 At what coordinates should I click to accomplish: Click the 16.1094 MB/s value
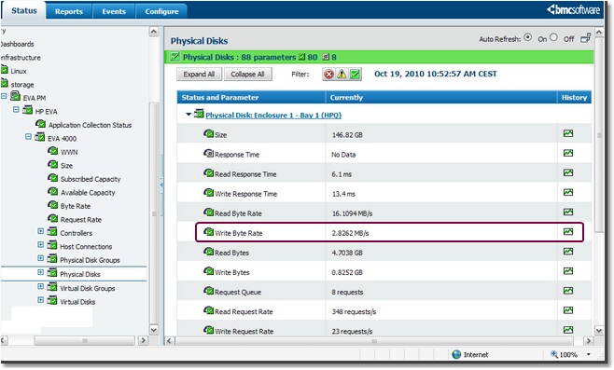[x=352, y=213]
